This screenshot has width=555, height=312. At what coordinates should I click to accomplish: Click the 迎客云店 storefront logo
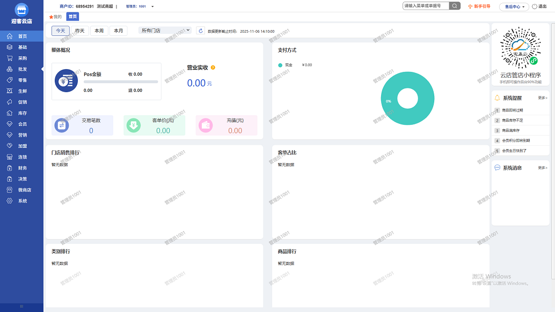click(x=21, y=10)
